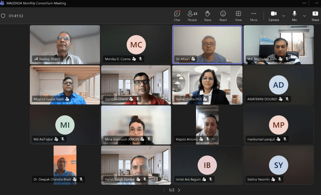The image size is (321, 195).
Task: Open the More actions menu
Action: pos(254,16)
